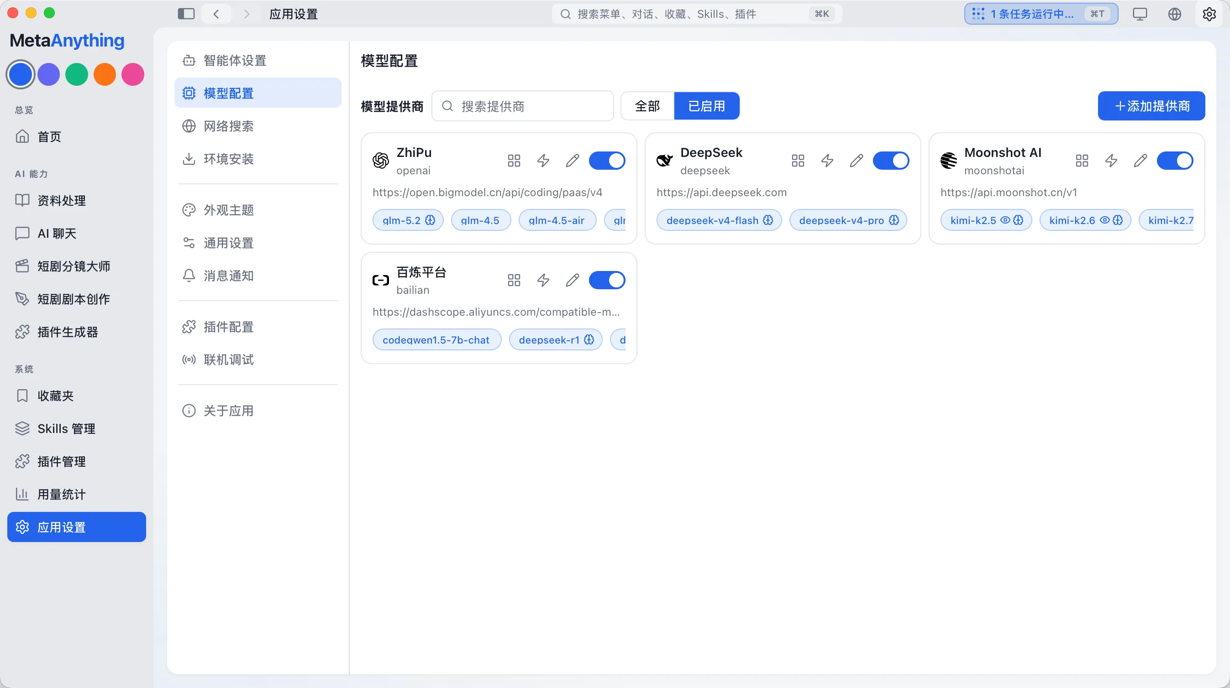Click the kimi-k2.5 model tag
Viewport: 1230px width, 688px height.
987,220
